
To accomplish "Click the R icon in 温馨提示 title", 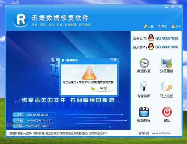I will (x=63, y=60).
